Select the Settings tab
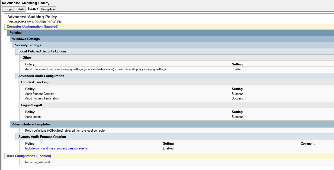The height and width of the screenshot is (170, 334). (33, 9)
